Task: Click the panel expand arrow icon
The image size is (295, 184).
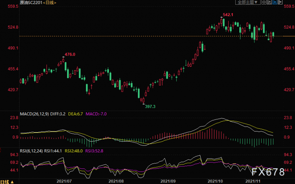Action: point(280,2)
